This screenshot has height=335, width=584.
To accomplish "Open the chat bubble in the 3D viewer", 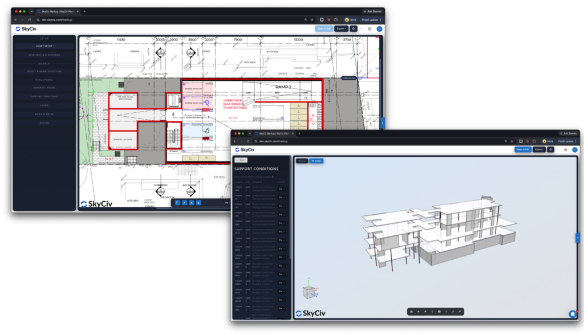I will tap(573, 314).
